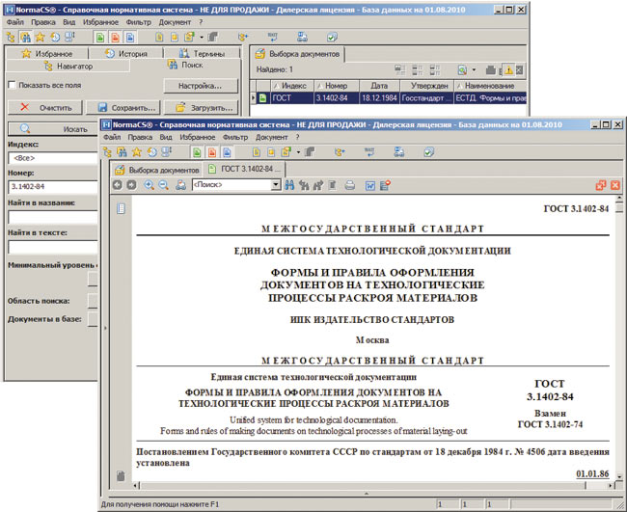Go back with the viewer's left arrow
Screen dimensions: 627x512
[x=117, y=184]
